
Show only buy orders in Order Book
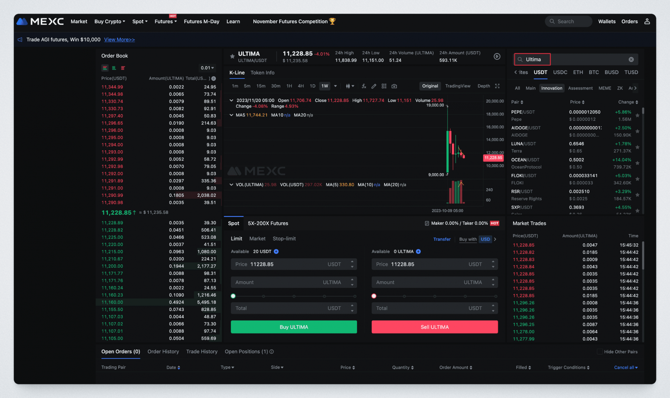[x=114, y=68]
